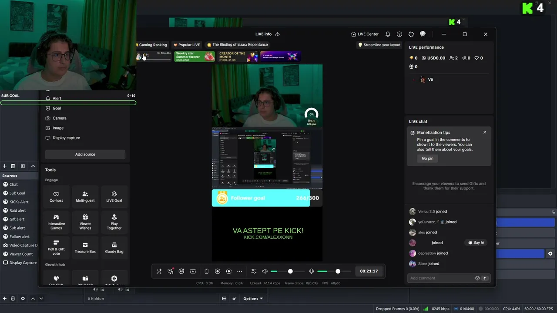Select KICKs Alert source in OBS
Image resolution: width=557 pixels, height=313 pixels.
20,202
